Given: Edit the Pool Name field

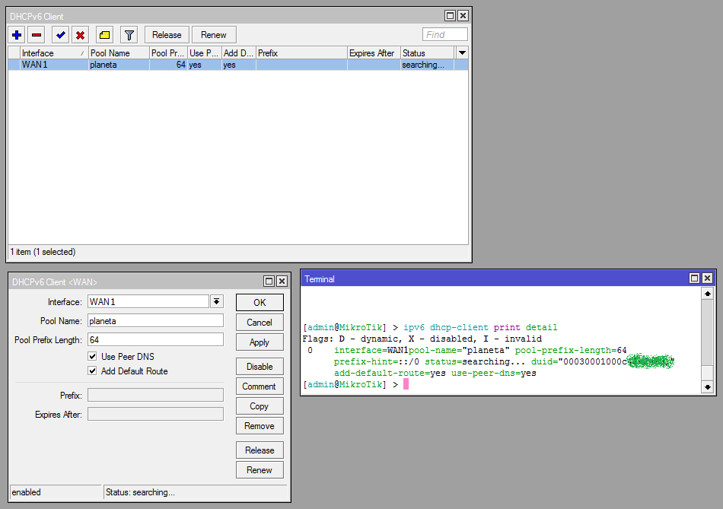Looking at the screenshot, I should pos(155,321).
